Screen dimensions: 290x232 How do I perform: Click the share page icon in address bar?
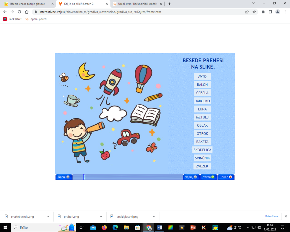click(x=247, y=12)
